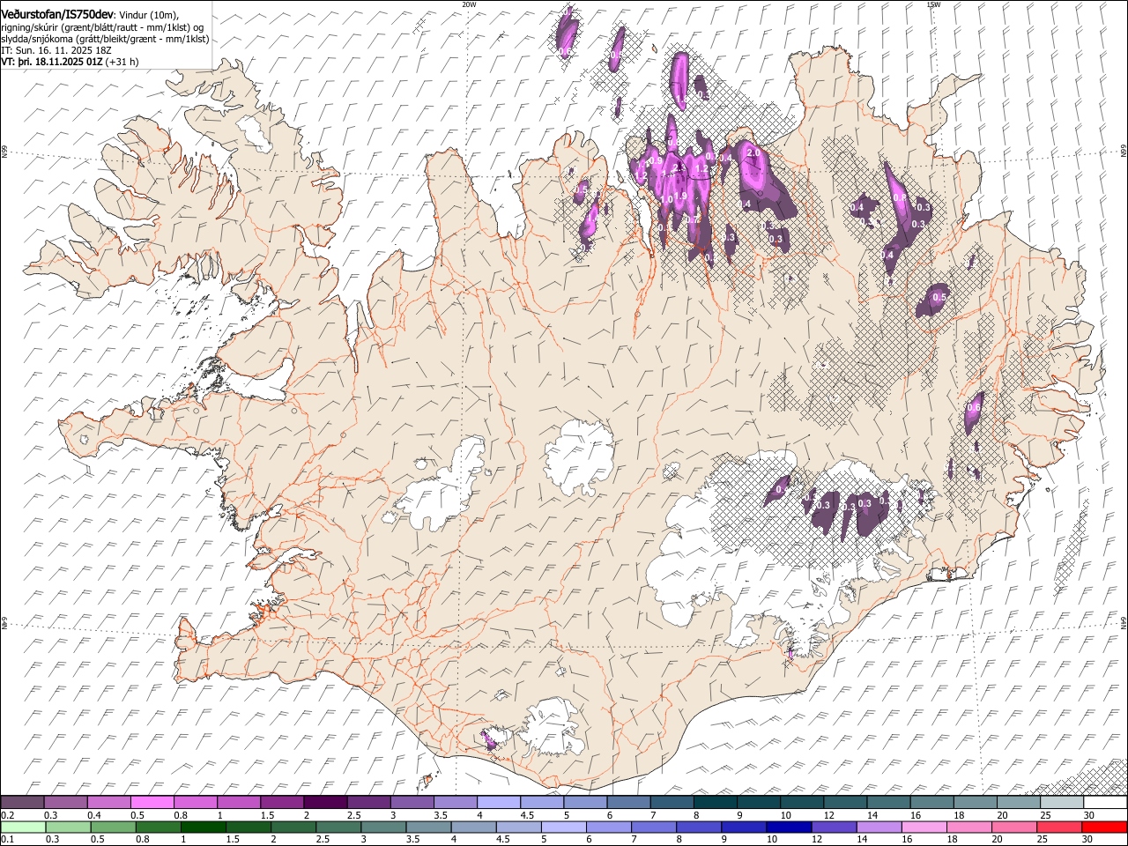Click the "12" label on the rain scale
This screenshot has width=1128, height=846.
[x=816, y=839]
